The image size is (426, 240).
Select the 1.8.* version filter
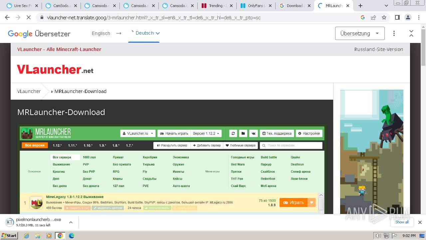click(116, 146)
